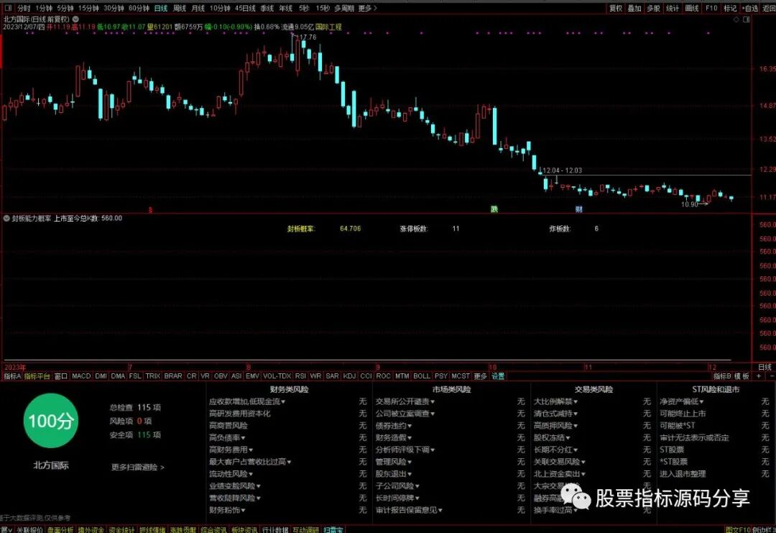Select the 年线 yearly period
This screenshot has height=533, width=776.
click(x=285, y=9)
